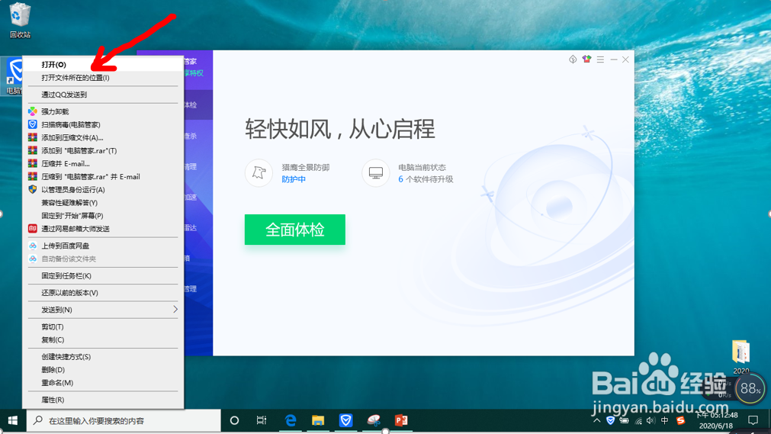The height and width of the screenshot is (434, 771).
Task: Click the upgrade arrow icon in title bar
Action: click(x=573, y=59)
